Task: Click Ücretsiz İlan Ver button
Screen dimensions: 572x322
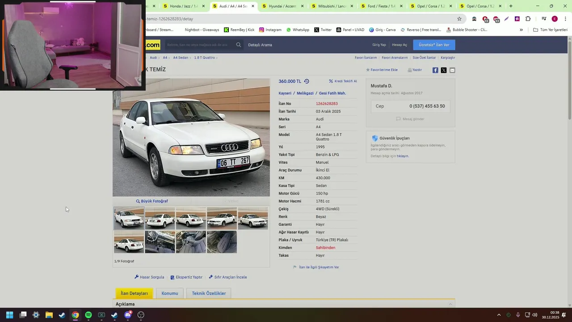Action: click(434, 45)
